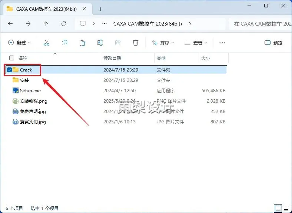This screenshot has height=213, width=292.
Task: Click the 252 KB size cell
Action: (x=218, y=112)
